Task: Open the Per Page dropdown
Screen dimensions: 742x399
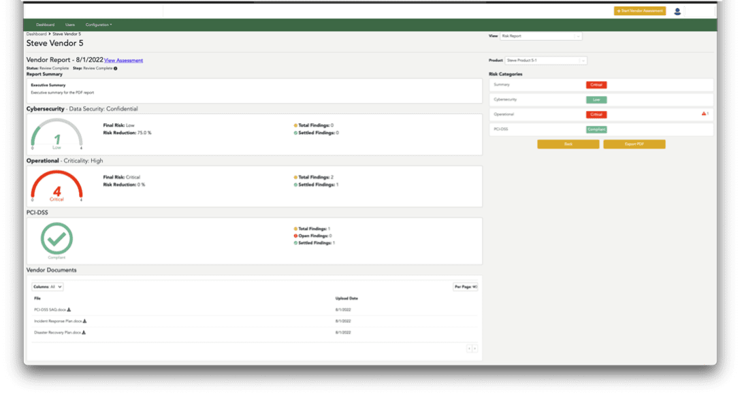Action: click(x=466, y=287)
